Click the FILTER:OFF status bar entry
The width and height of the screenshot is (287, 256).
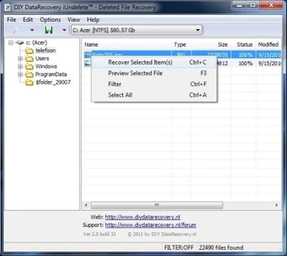pos(179,248)
